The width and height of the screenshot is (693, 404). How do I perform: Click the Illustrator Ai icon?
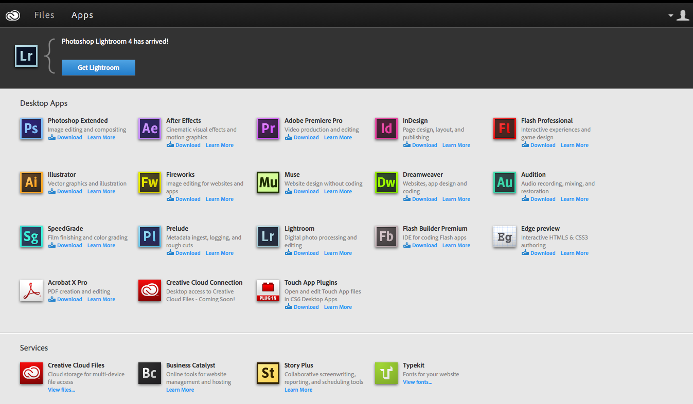[x=31, y=182]
